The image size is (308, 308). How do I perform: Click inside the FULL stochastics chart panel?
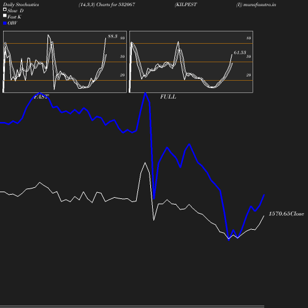(191, 62)
